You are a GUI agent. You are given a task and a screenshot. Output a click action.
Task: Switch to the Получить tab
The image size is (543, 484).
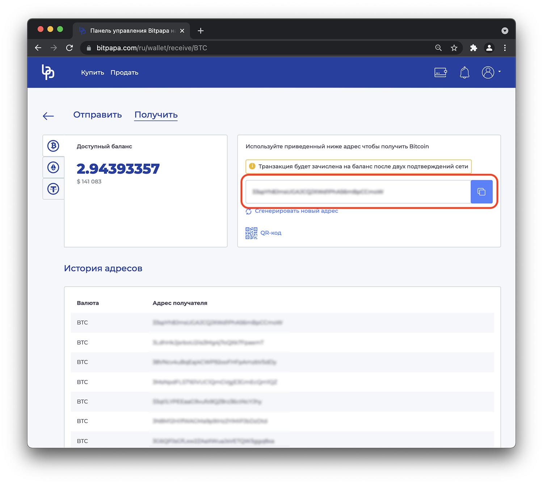pyautogui.click(x=156, y=115)
